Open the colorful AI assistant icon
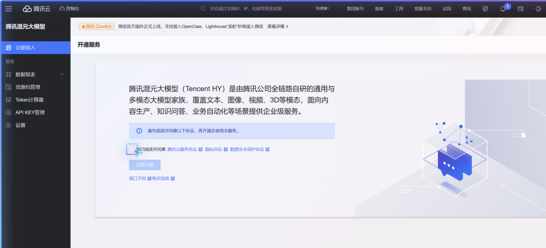546x248 pixels. tap(538, 9)
